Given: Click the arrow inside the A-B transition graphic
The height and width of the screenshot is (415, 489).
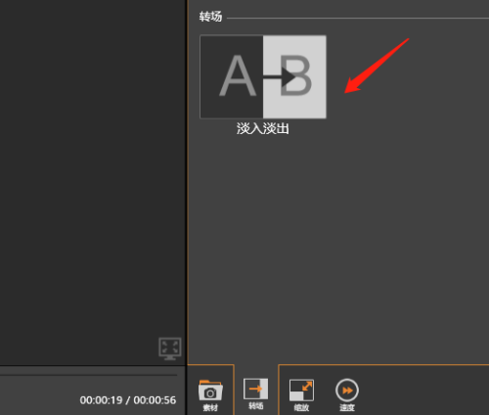Looking at the screenshot, I should pyautogui.click(x=279, y=77).
